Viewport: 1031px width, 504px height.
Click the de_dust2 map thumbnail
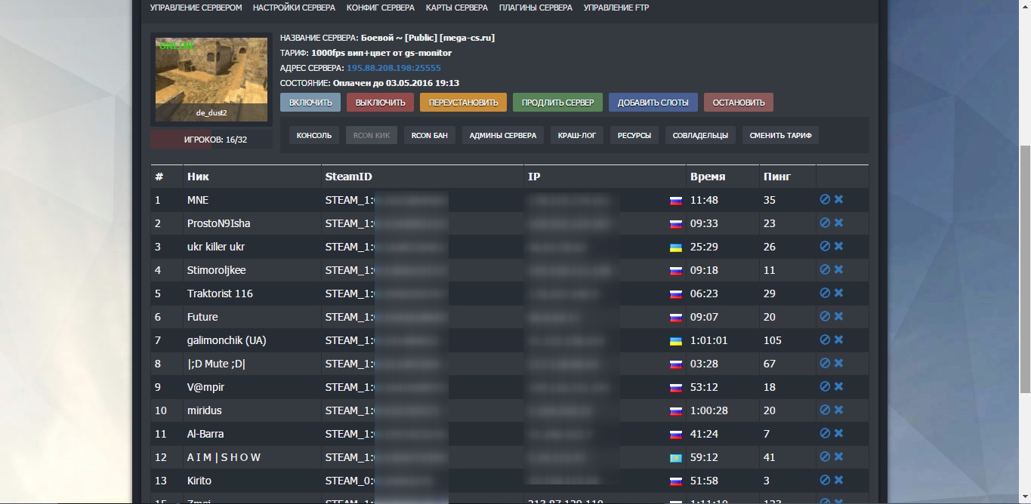211,79
